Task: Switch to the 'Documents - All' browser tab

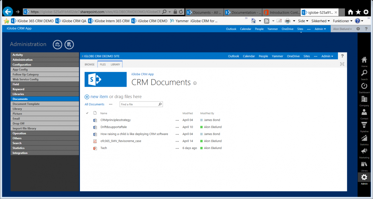Action: click(204, 12)
